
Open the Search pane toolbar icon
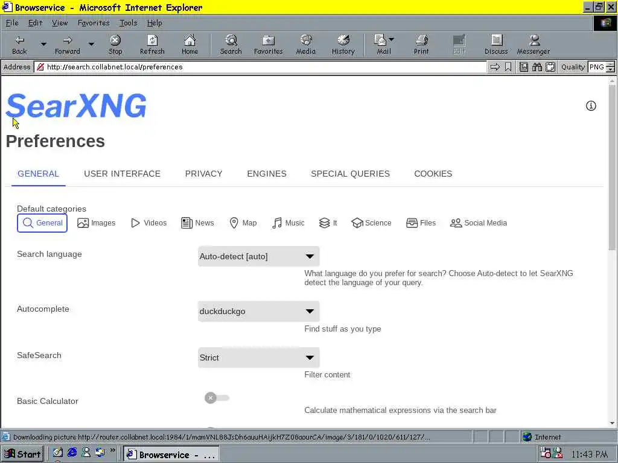(231, 45)
